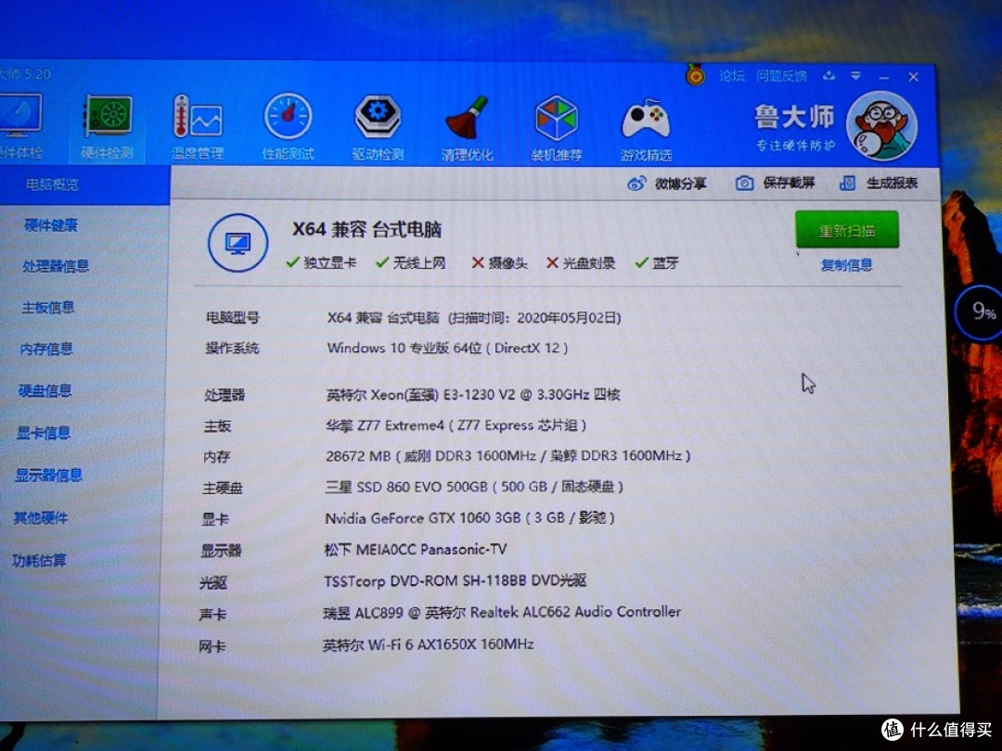
Task: Click the medal icon in title bar
Action: click(695, 75)
